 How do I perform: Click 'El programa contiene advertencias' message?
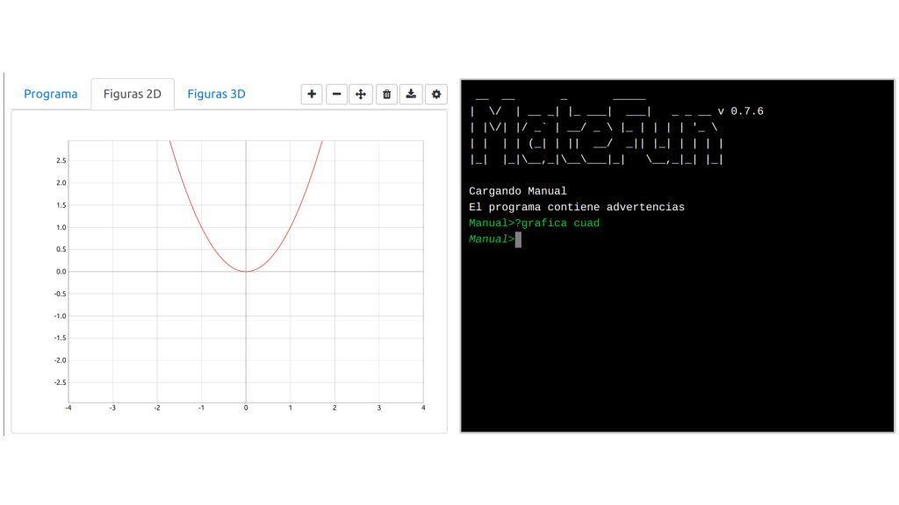point(577,207)
